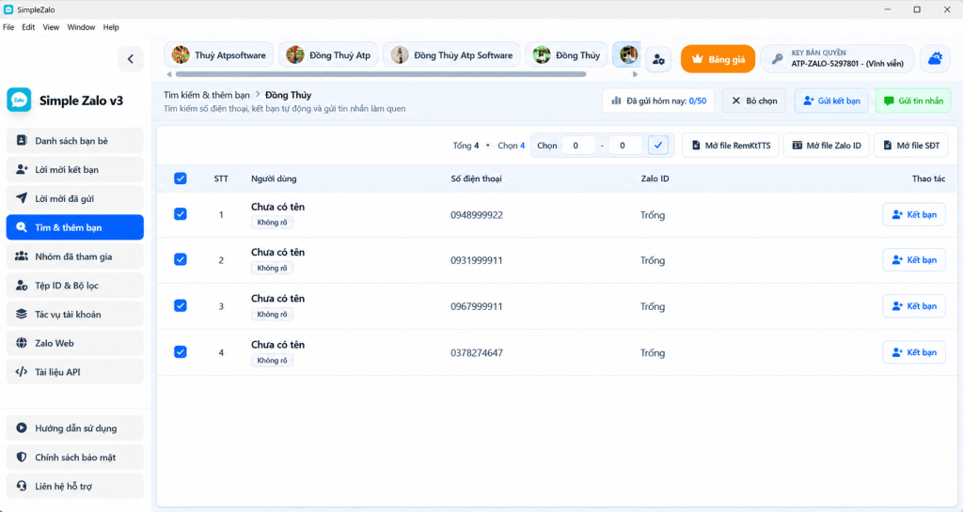Open Liên hệ hỗ trợ support
Screen dimensions: 963x512
(x=75, y=486)
